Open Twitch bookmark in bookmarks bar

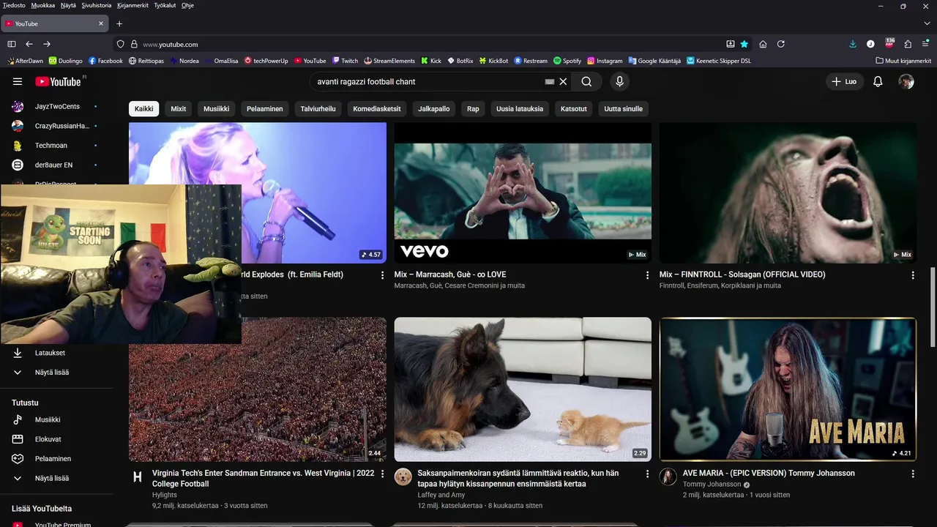[x=345, y=61]
